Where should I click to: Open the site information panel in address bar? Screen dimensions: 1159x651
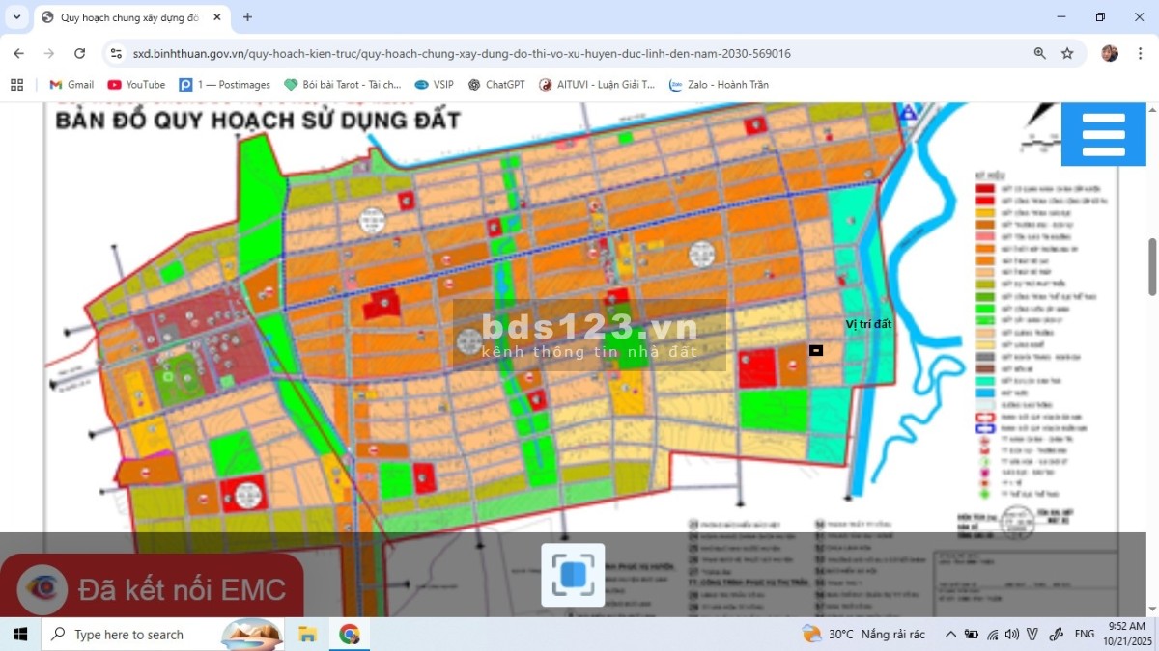[116, 53]
